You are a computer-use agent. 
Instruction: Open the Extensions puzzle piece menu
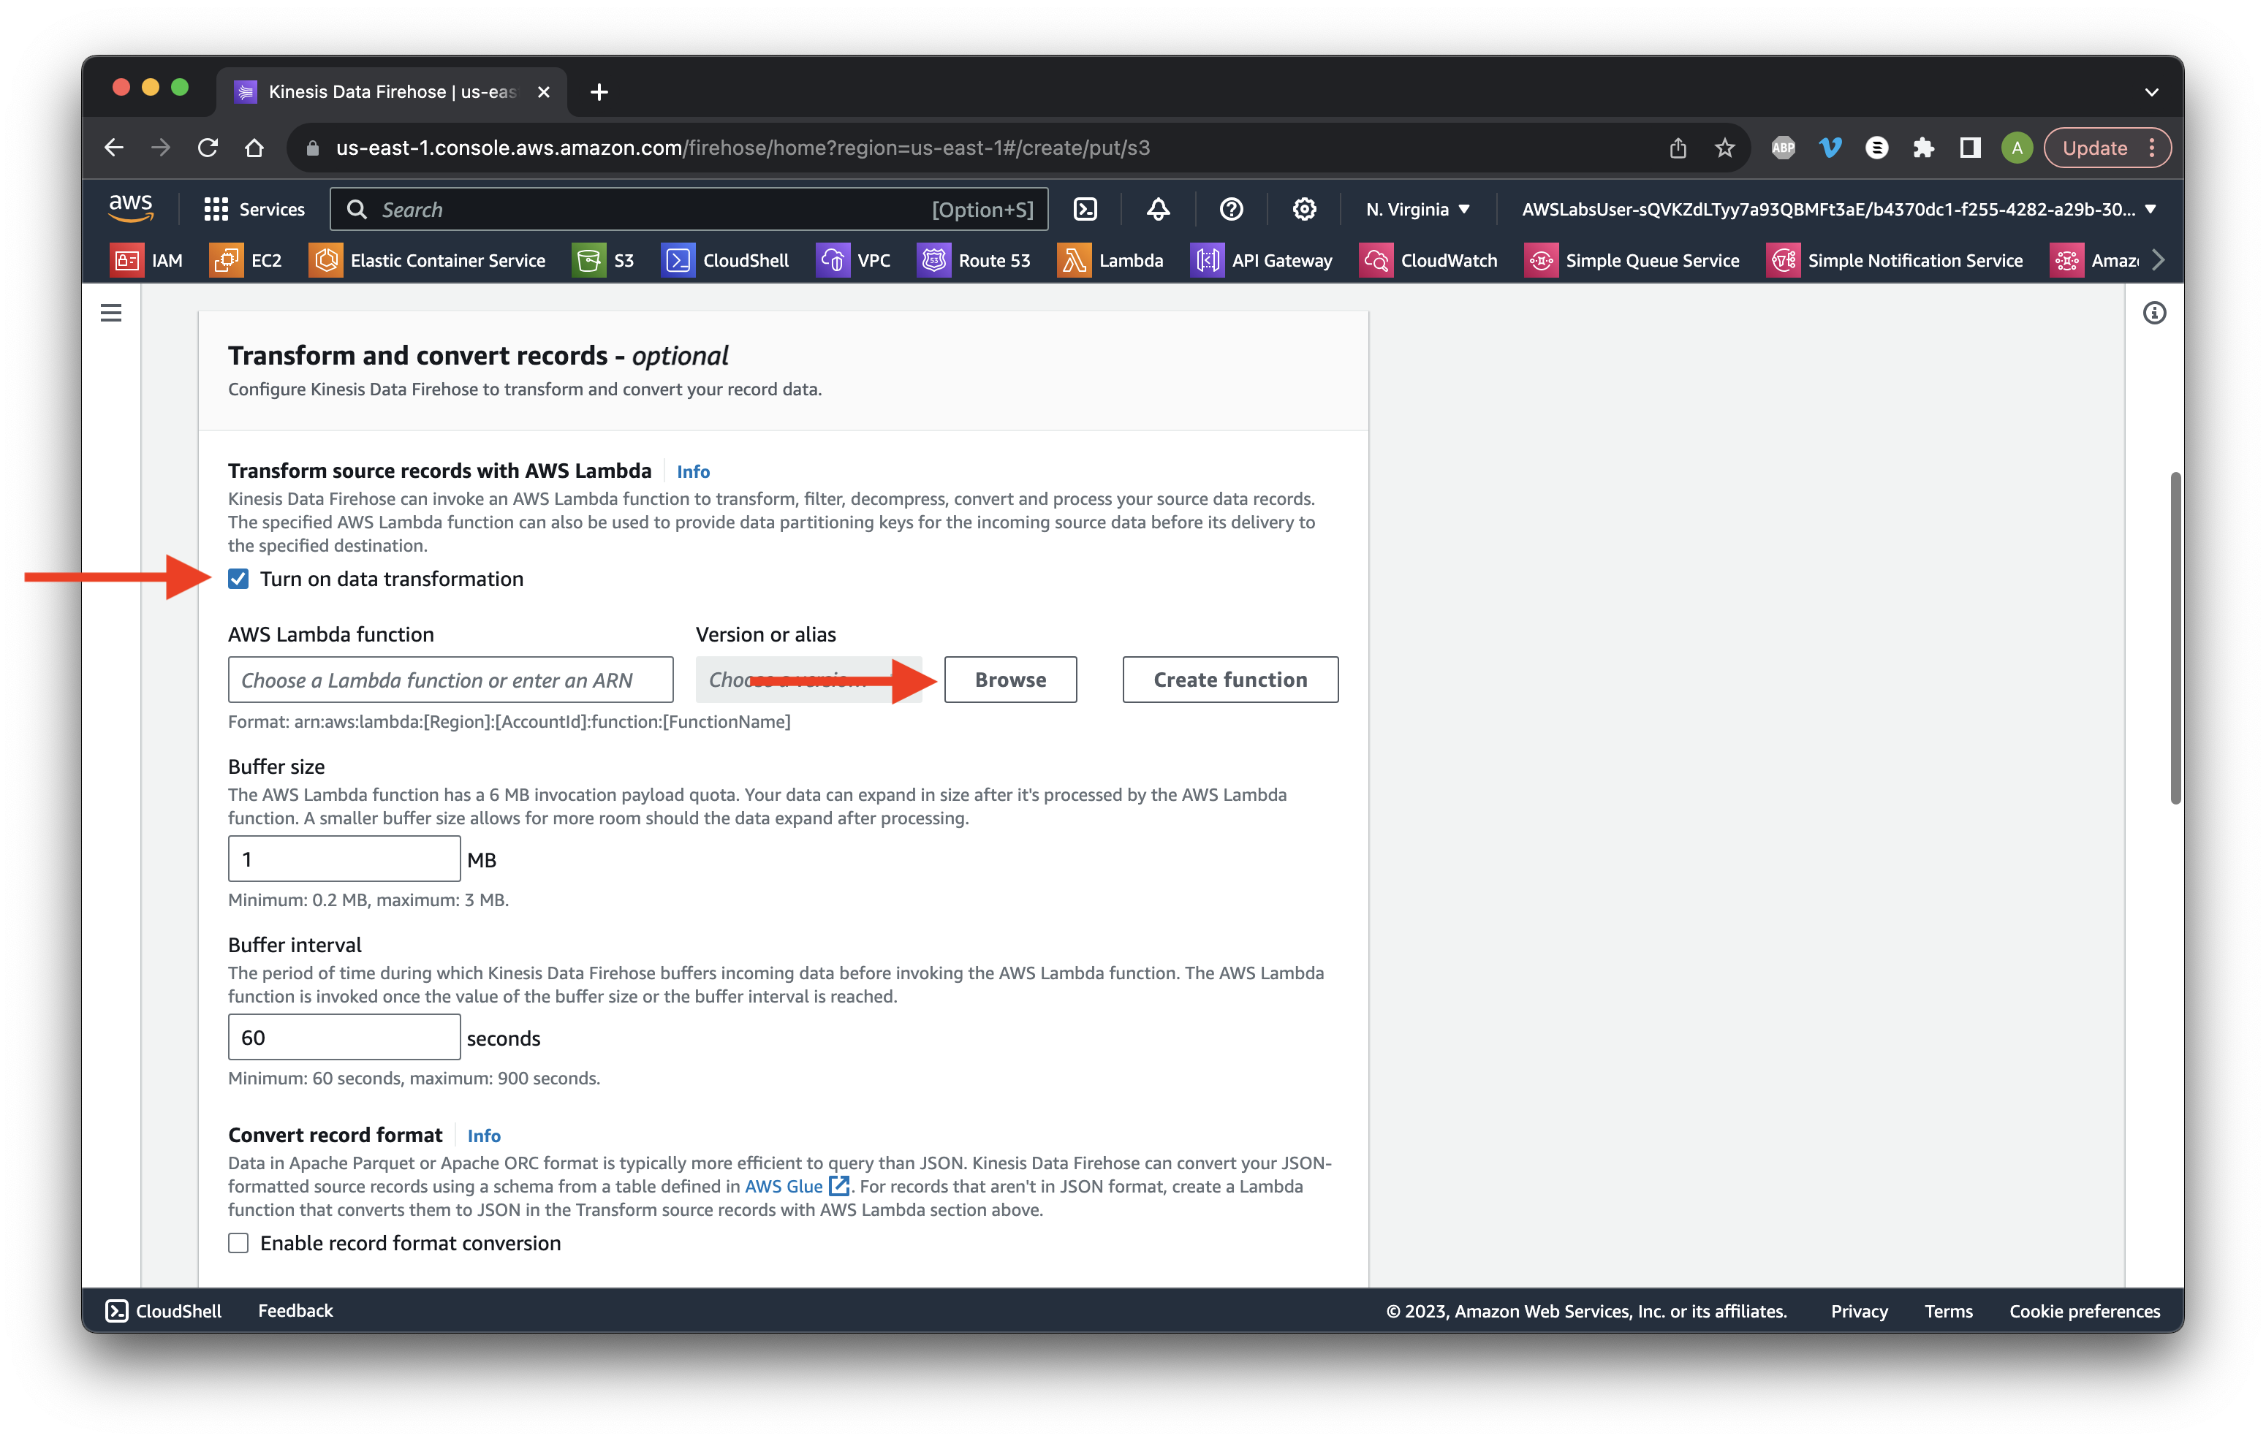click(1923, 148)
